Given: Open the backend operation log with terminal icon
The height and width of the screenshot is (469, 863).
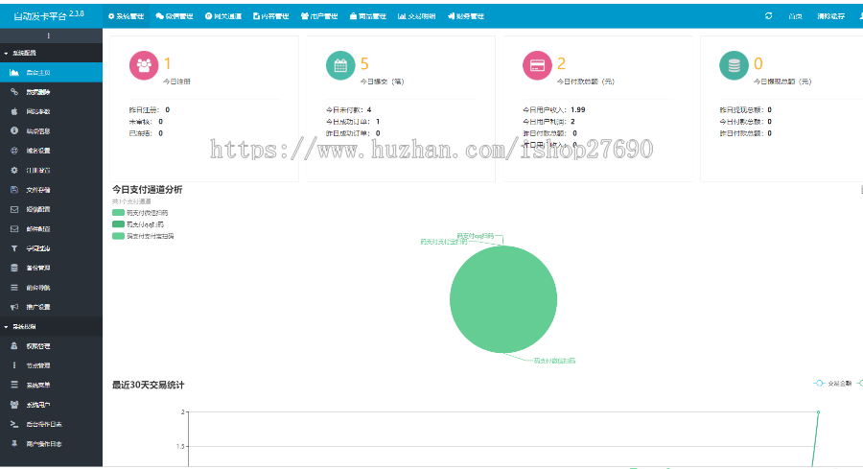Looking at the screenshot, I should [51, 425].
